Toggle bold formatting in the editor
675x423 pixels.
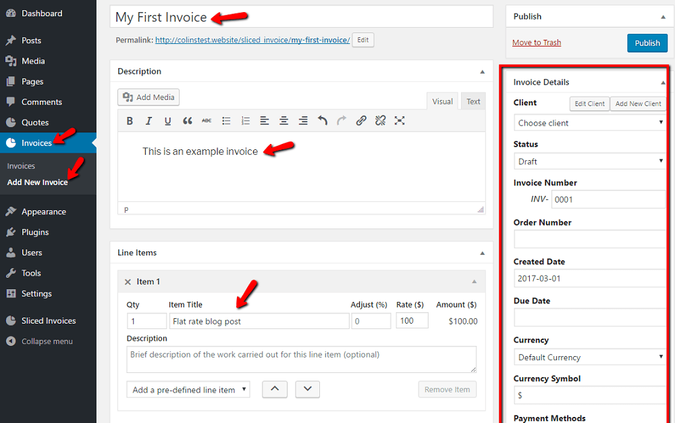[130, 120]
